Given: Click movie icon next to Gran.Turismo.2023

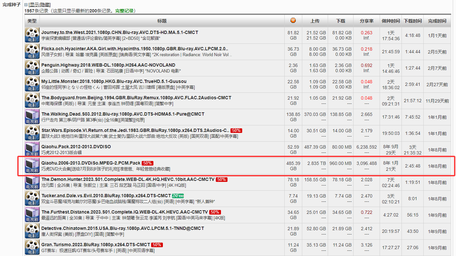Looking at the screenshot, I should (32, 248).
